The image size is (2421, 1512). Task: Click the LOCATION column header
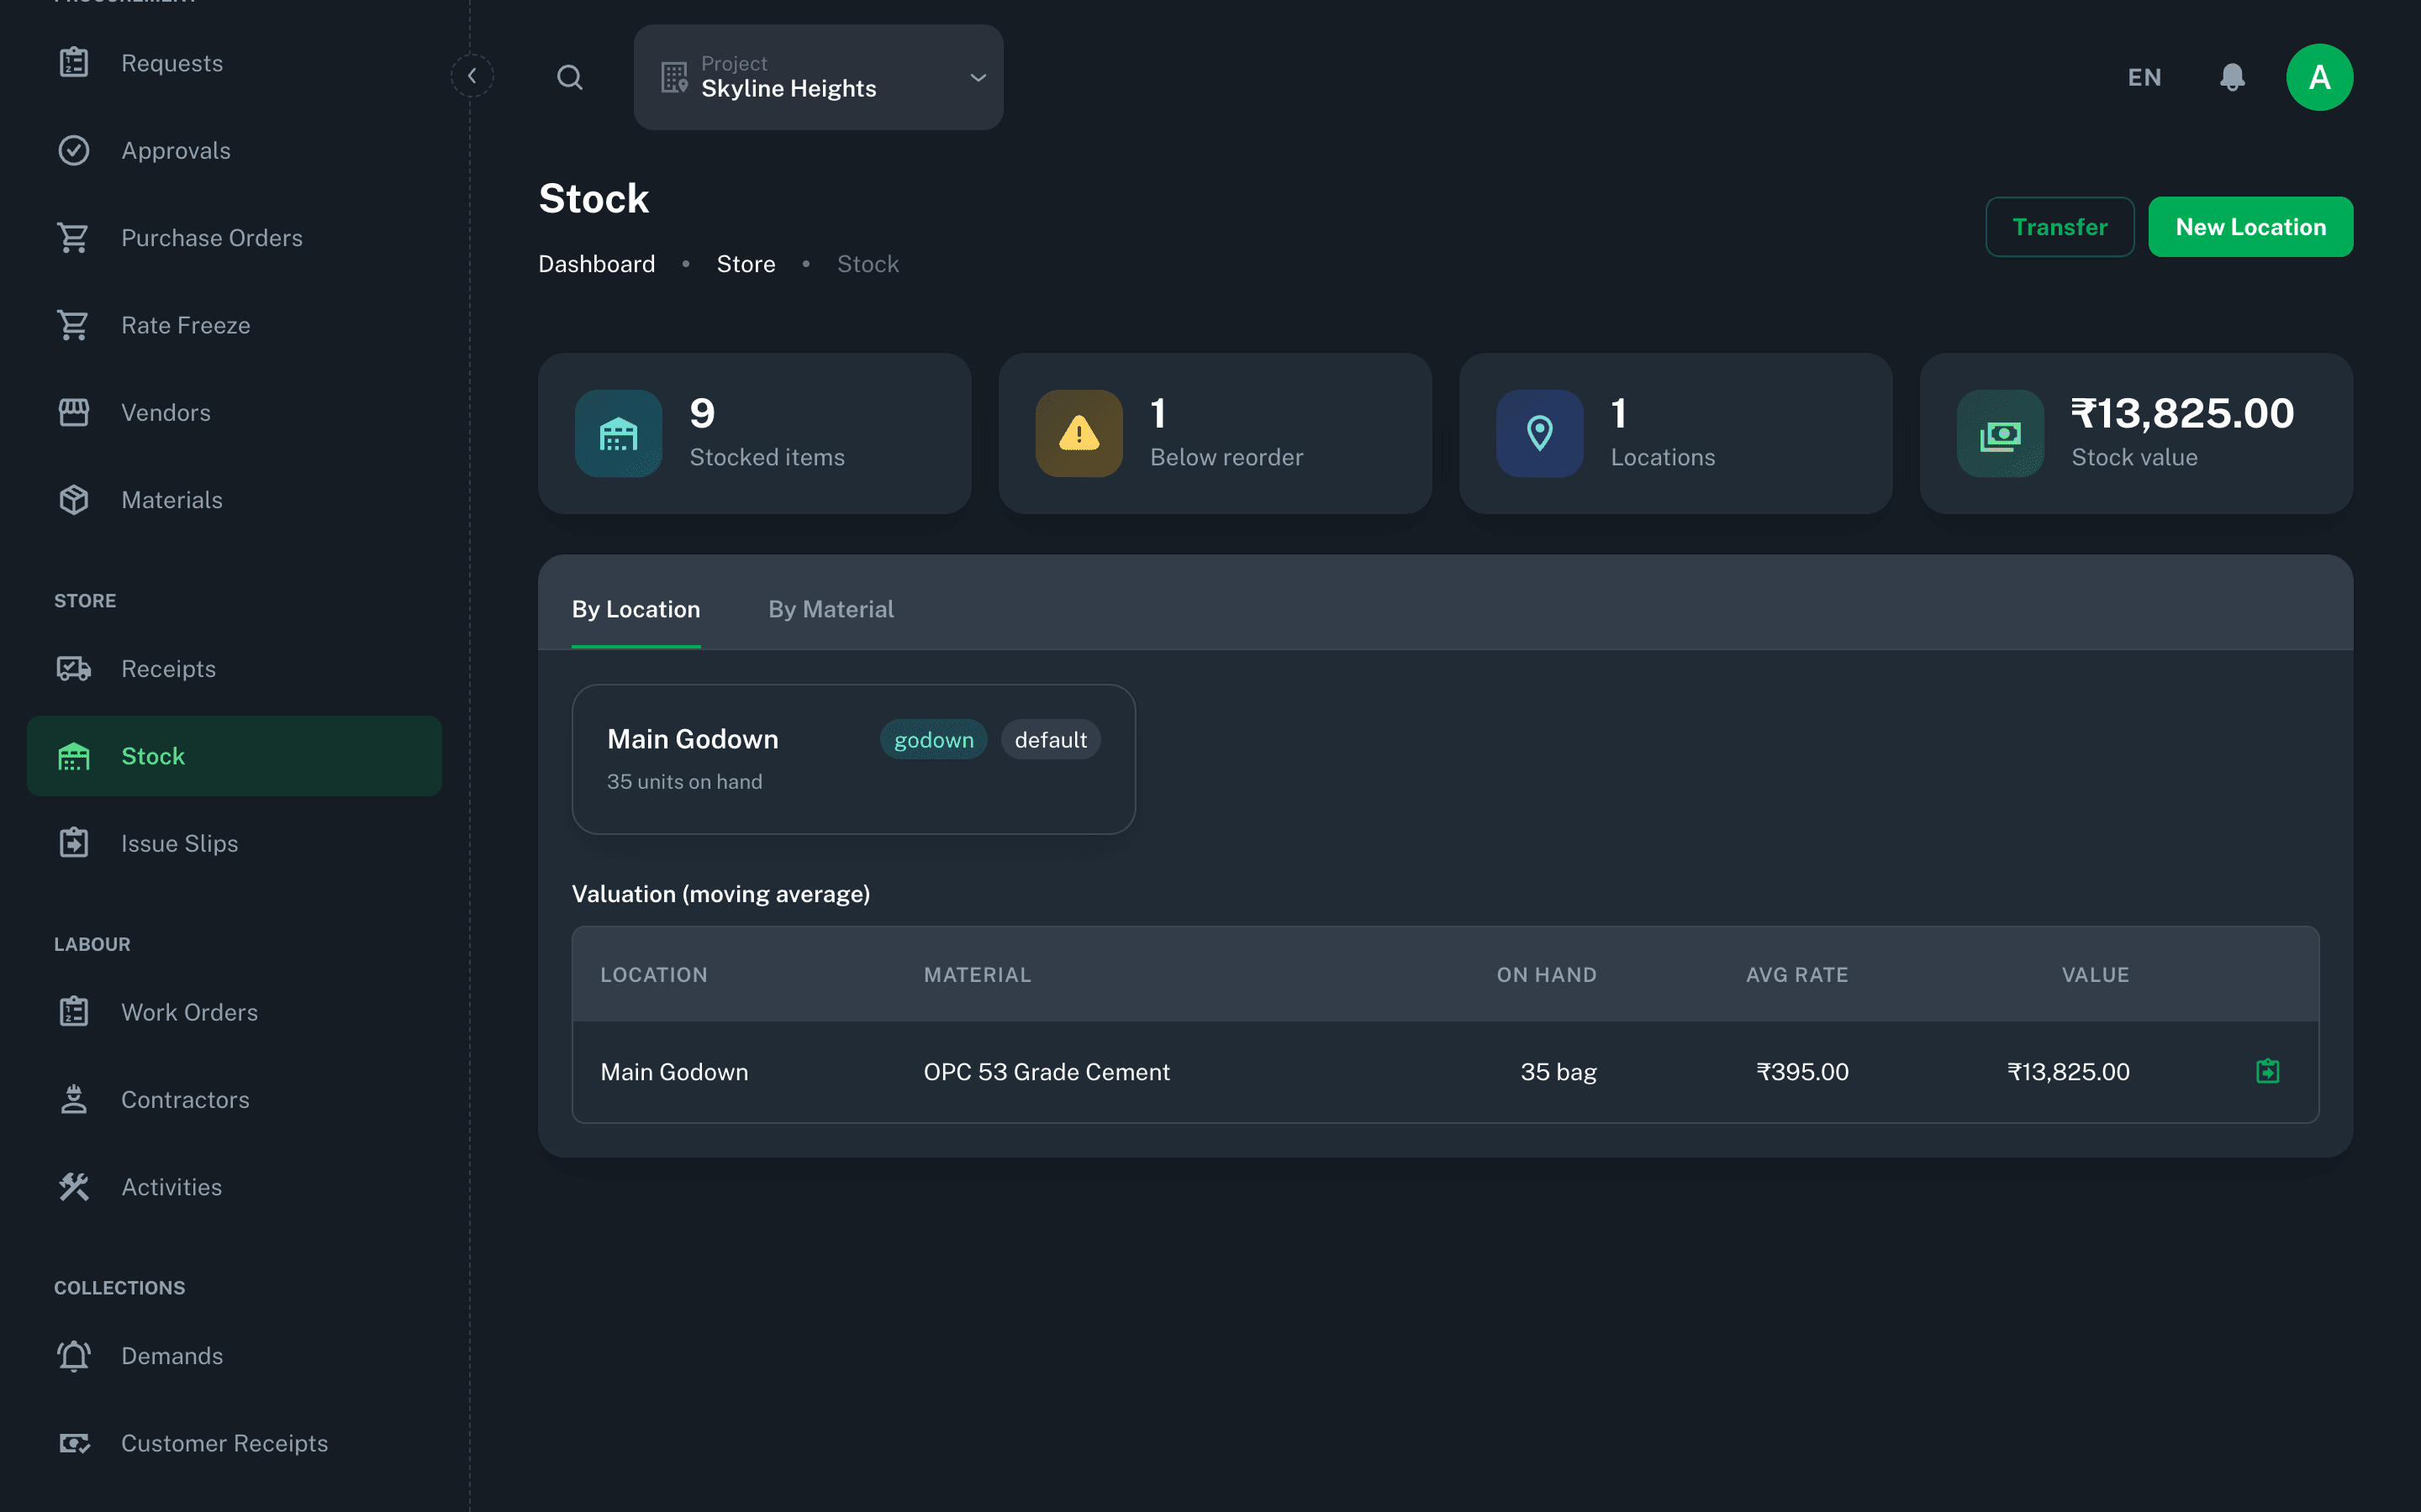pyautogui.click(x=653, y=975)
